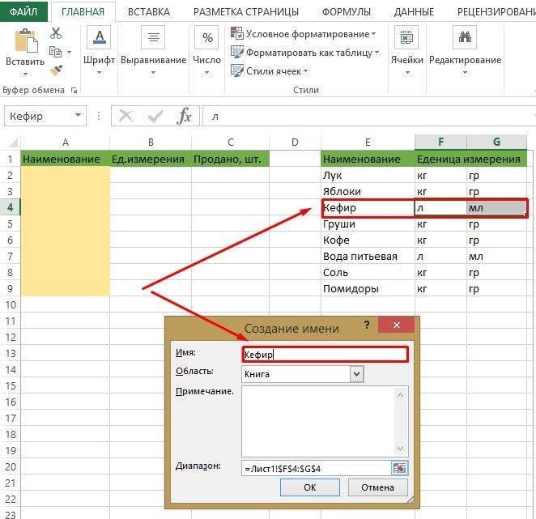The width and height of the screenshot is (536, 519).
Task: Click the Paste clipboard icon
Action: tap(26, 40)
